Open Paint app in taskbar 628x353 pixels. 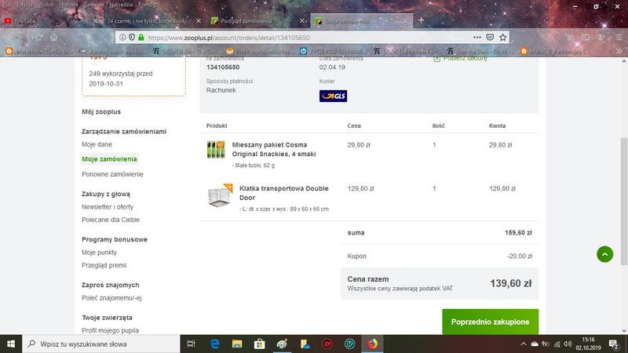click(282, 344)
